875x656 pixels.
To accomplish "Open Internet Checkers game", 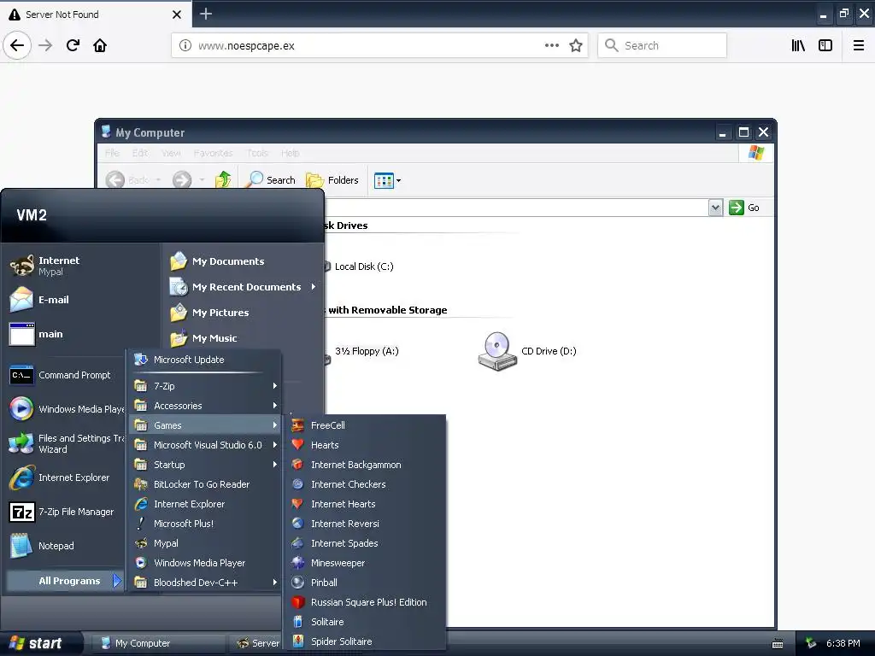I will coord(364,484).
